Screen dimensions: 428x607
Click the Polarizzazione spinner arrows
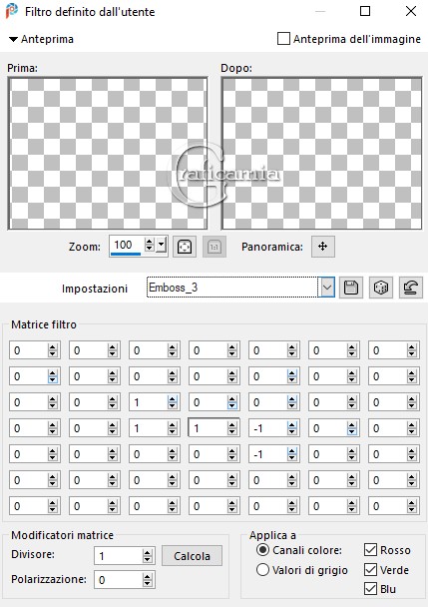click(x=147, y=580)
